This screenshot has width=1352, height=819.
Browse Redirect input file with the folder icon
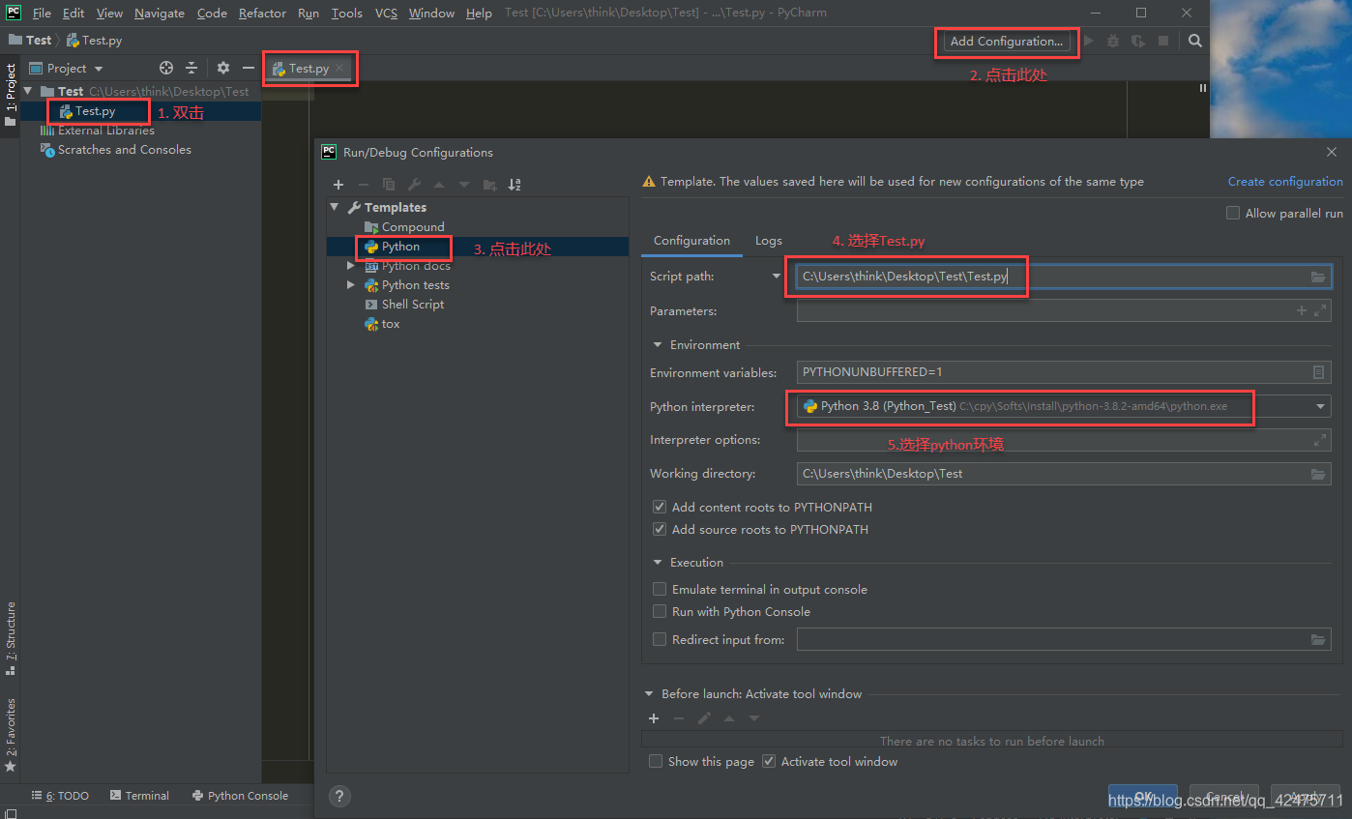[x=1318, y=639]
